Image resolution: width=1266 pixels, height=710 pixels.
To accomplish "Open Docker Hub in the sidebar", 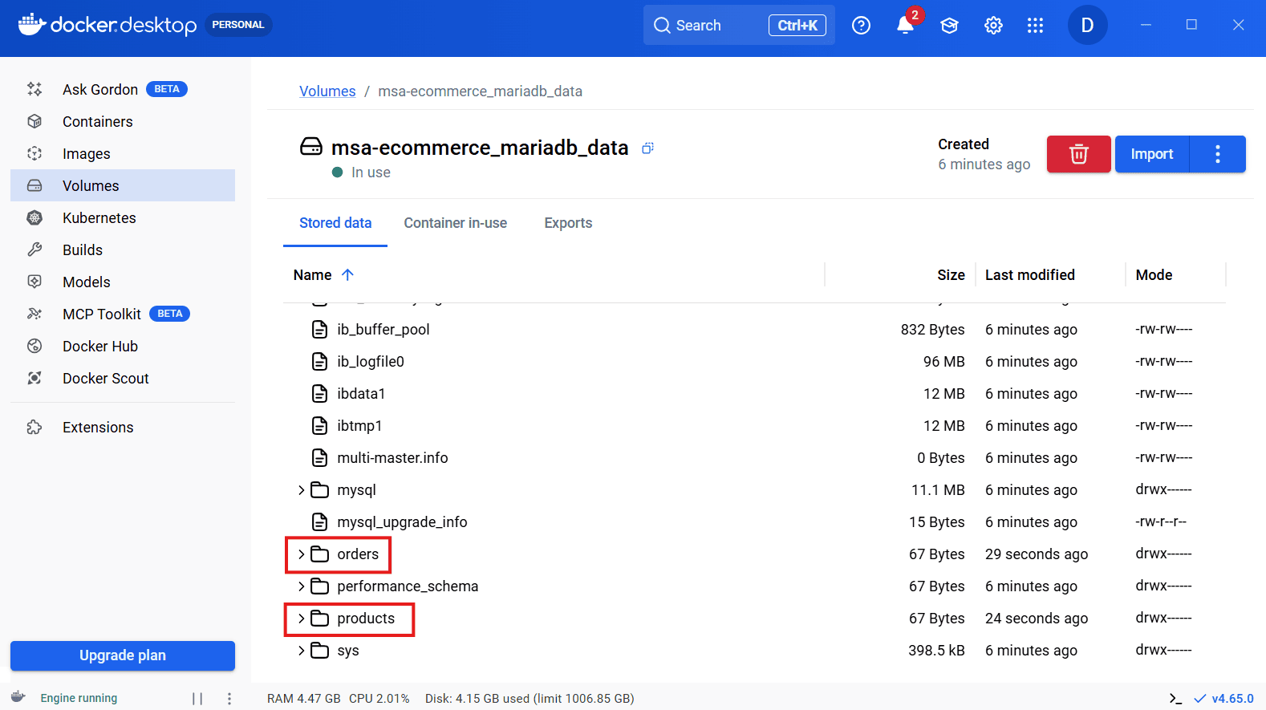I will point(123,346).
